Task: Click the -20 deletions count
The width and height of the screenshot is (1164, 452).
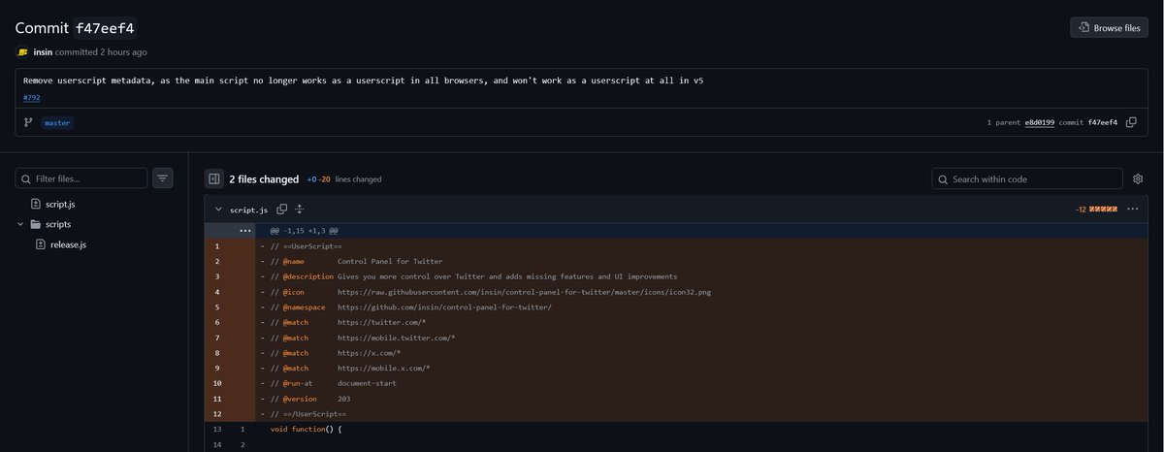Action: coord(325,179)
